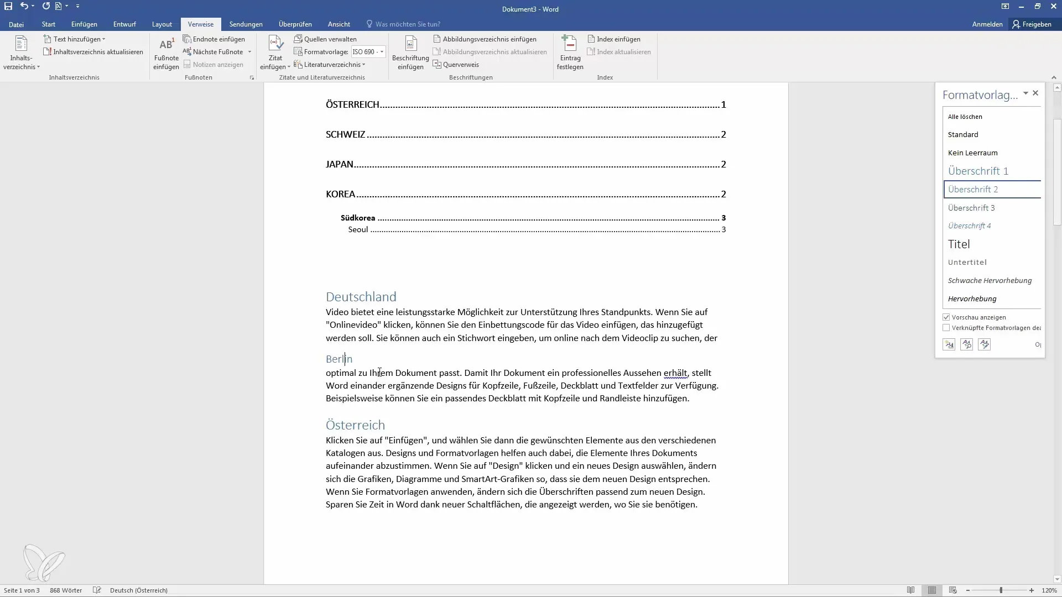Switch to Drucklayout view in status bar
Screen dimensions: 1062x597
[x=932, y=590]
